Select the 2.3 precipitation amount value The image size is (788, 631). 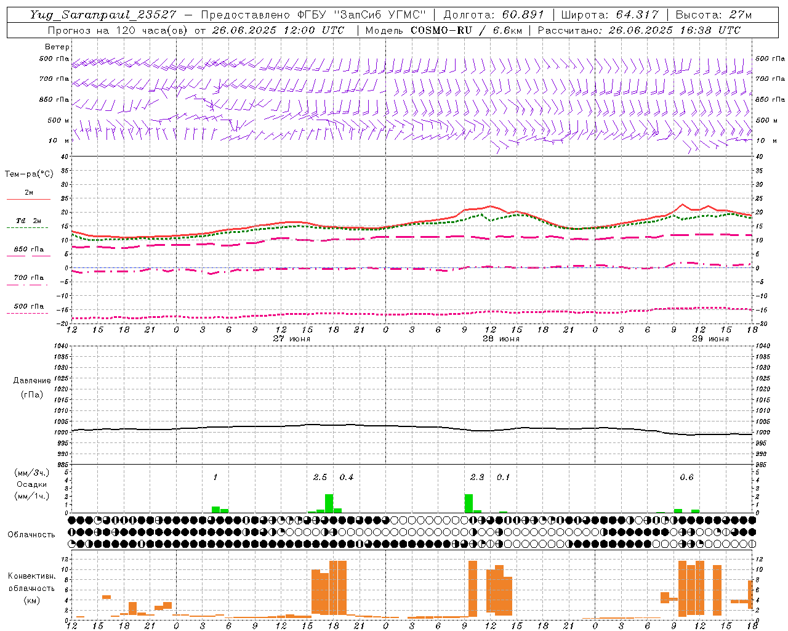477,478
